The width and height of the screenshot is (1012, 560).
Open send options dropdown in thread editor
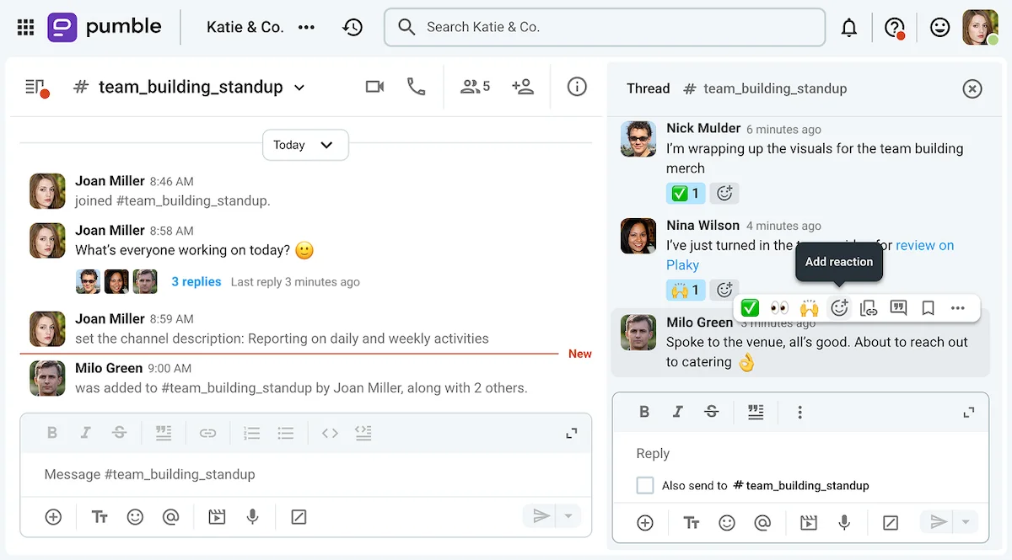click(x=966, y=522)
